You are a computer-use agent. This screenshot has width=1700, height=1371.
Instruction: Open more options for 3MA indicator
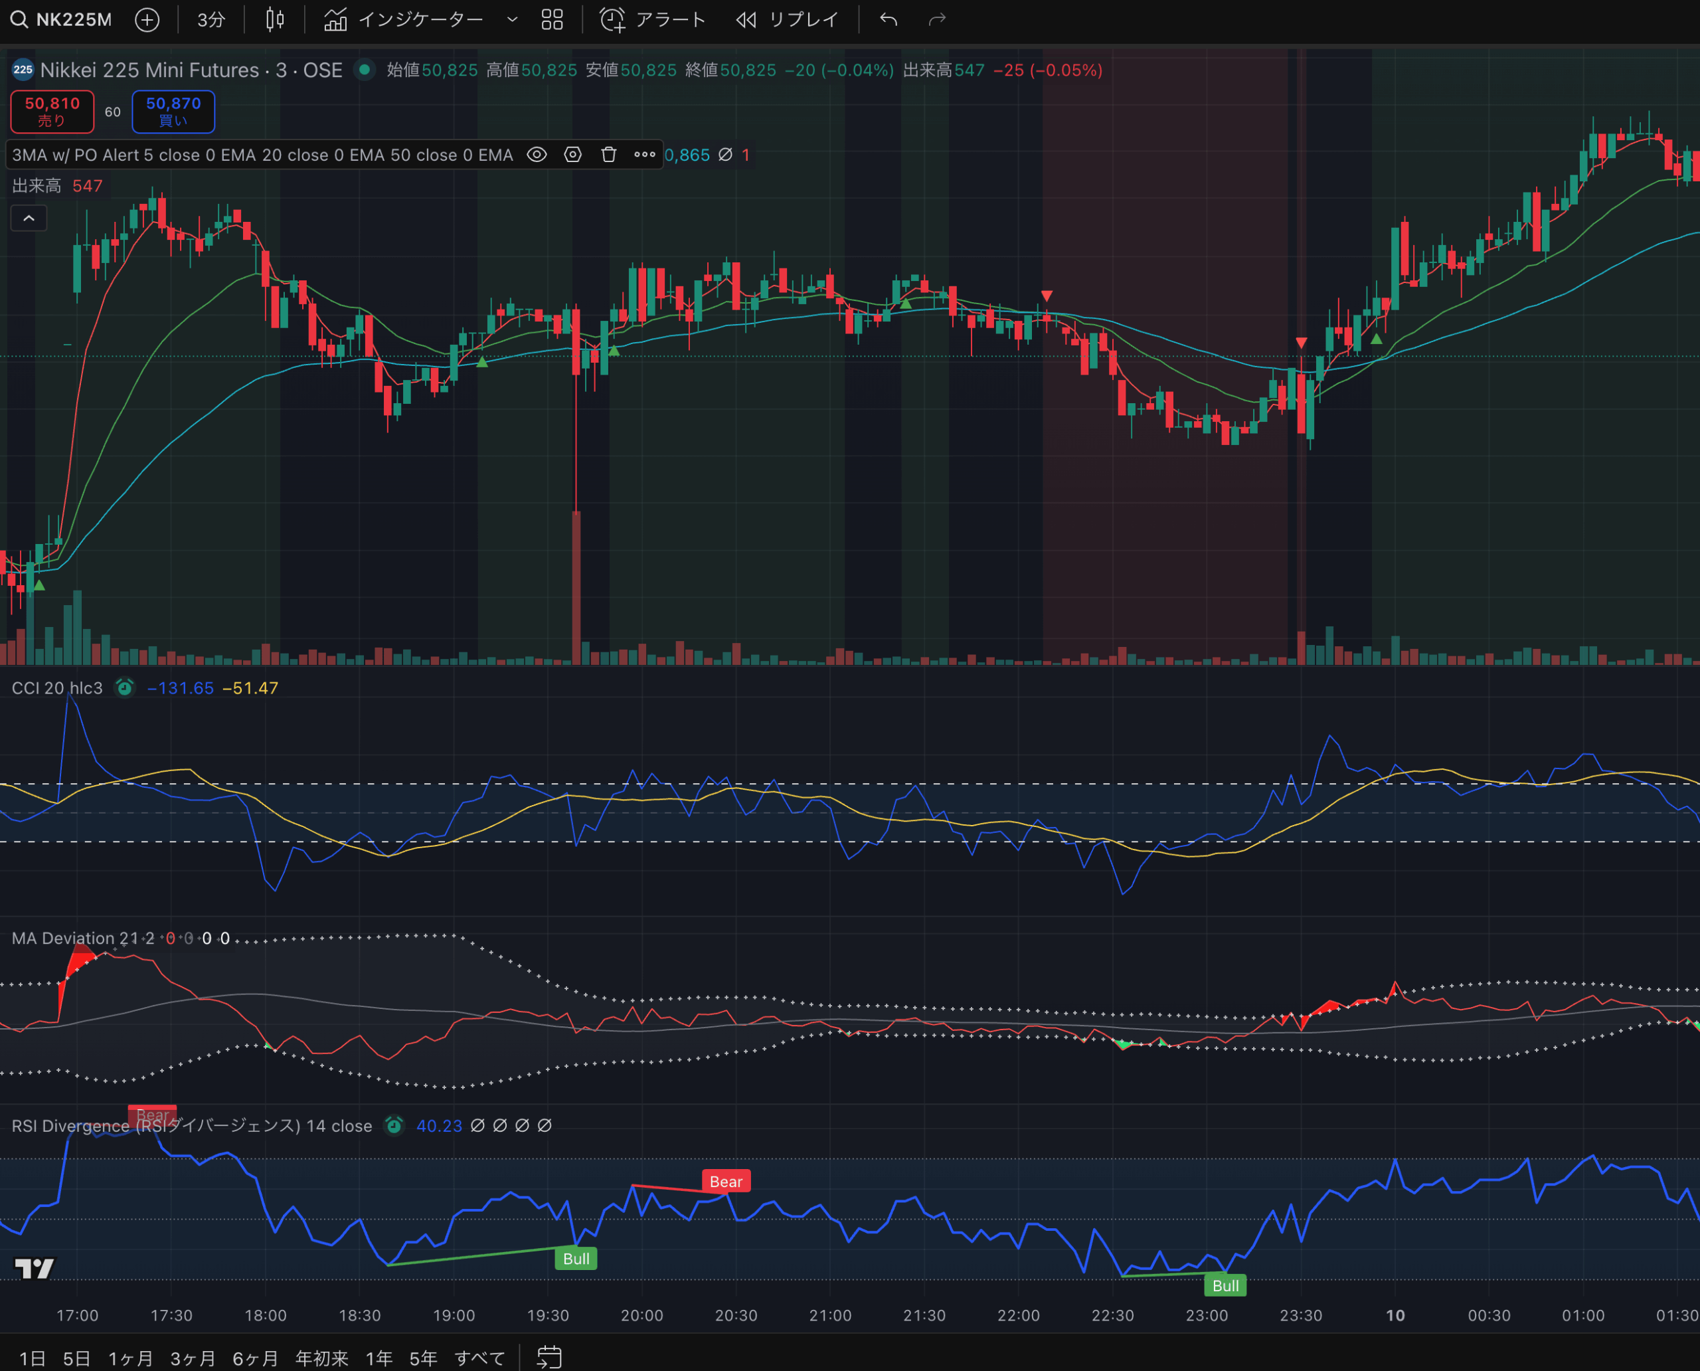[644, 155]
